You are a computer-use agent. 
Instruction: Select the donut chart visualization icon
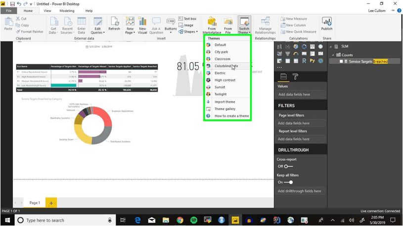(304, 46)
